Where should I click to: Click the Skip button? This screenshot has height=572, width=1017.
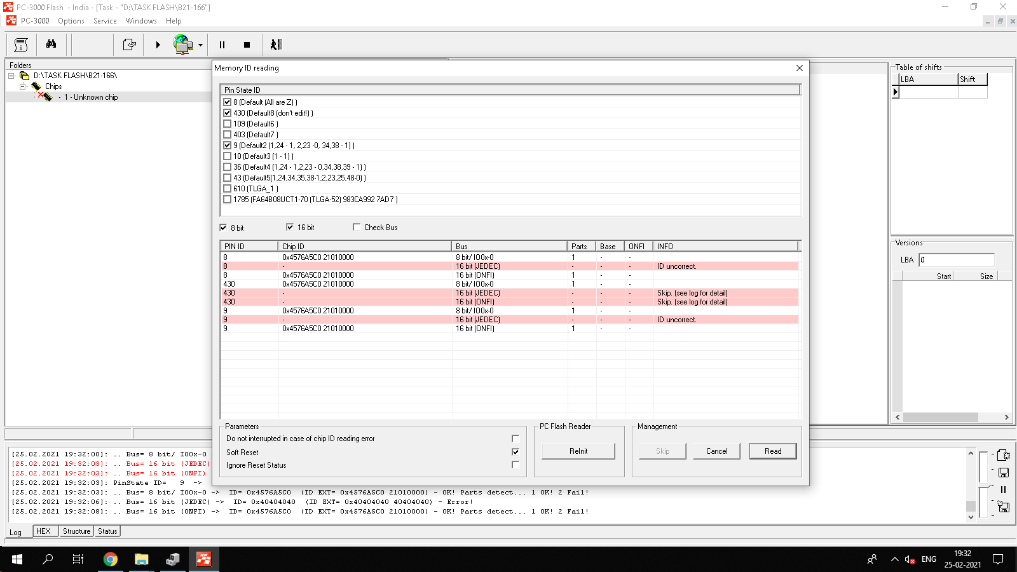pyautogui.click(x=662, y=451)
